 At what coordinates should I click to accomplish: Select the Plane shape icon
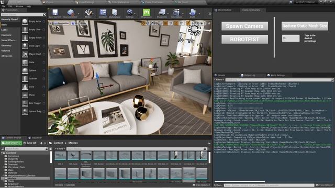(x=25, y=95)
